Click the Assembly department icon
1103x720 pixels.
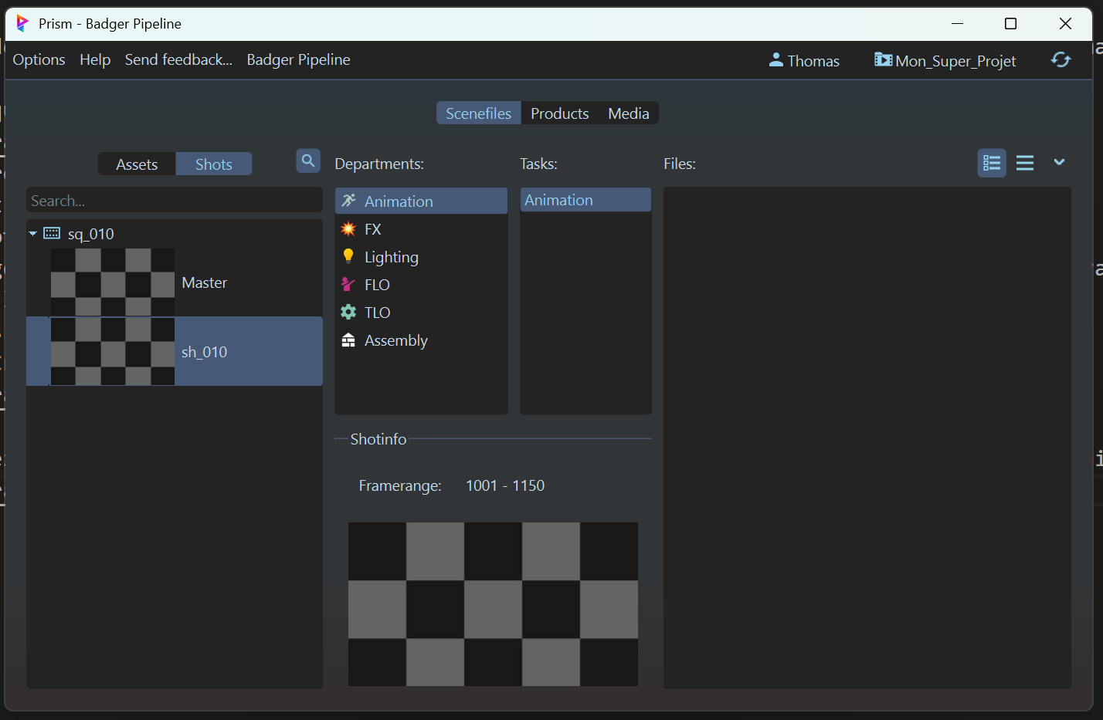coord(348,340)
